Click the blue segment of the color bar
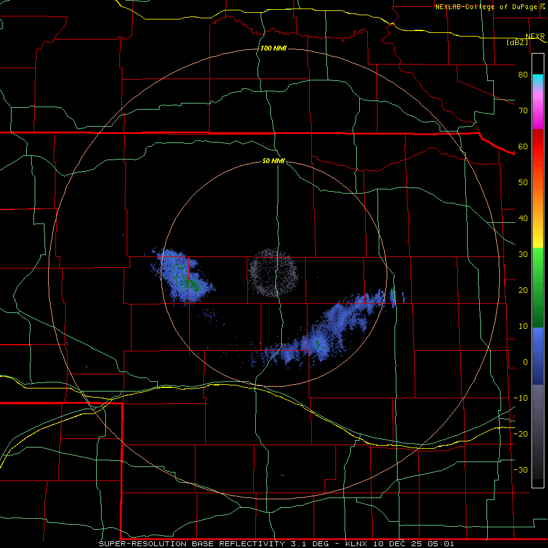Image resolution: width=548 pixels, height=548 pixels. pos(538,356)
